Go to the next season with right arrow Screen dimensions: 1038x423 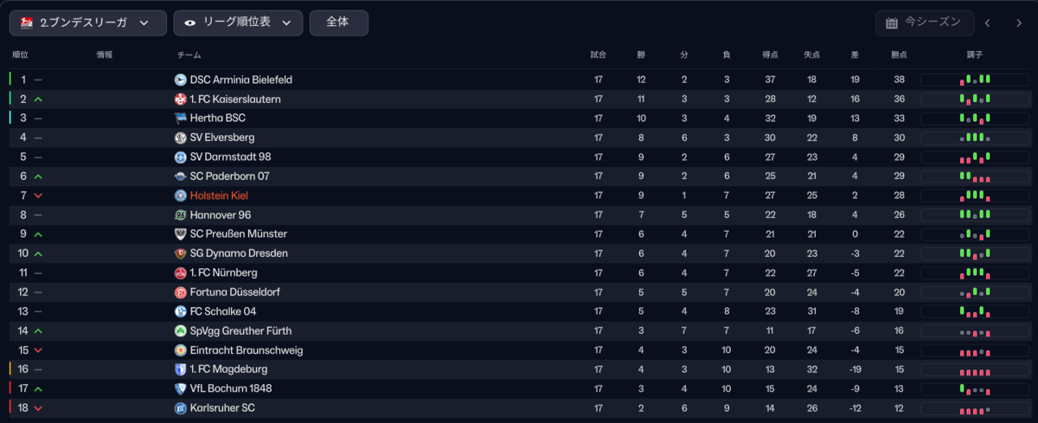click(x=1019, y=23)
